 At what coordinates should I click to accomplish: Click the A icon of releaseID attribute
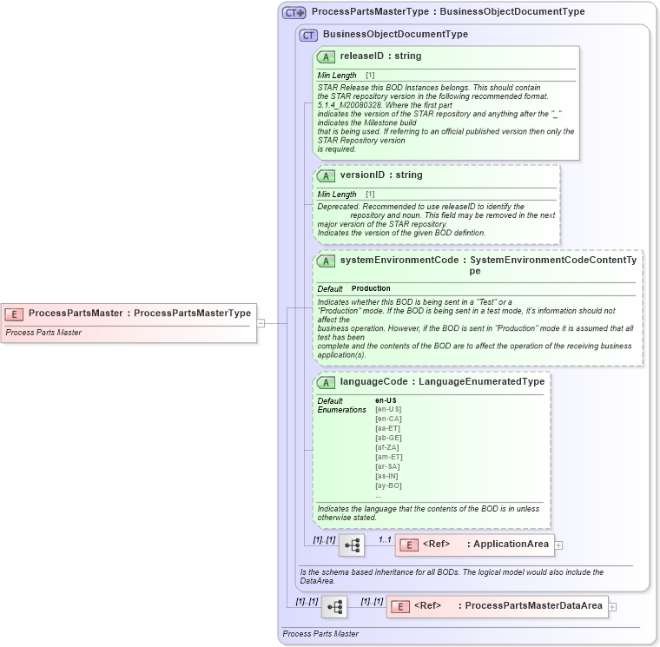coord(326,56)
